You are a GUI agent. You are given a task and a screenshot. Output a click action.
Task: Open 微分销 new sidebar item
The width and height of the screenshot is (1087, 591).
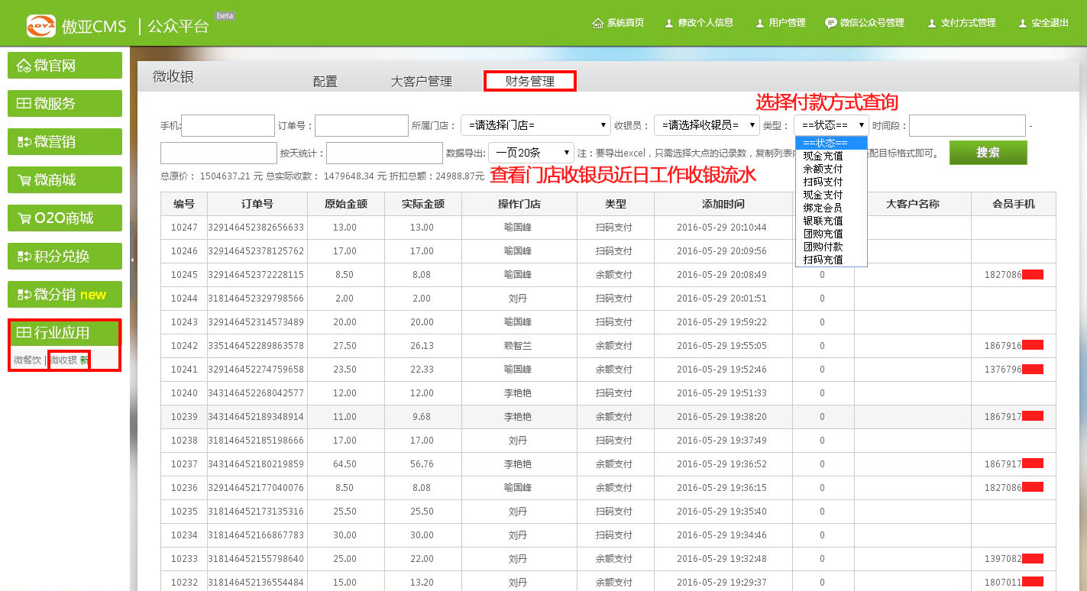point(65,295)
